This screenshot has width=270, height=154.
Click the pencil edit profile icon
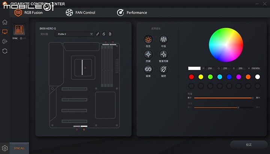97,34
